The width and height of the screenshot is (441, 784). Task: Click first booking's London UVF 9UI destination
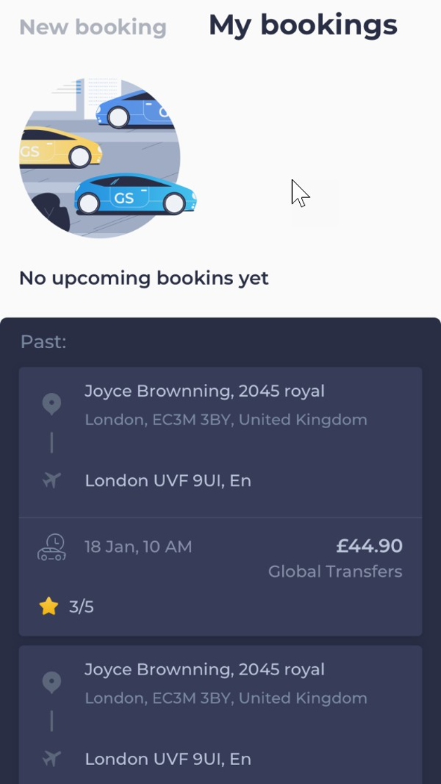pyautogui.click(x=168, y=481)
